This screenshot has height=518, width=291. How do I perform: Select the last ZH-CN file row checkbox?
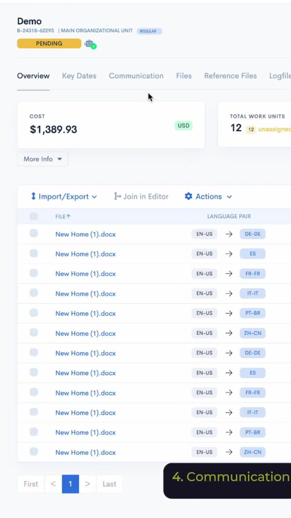[34, 452]
